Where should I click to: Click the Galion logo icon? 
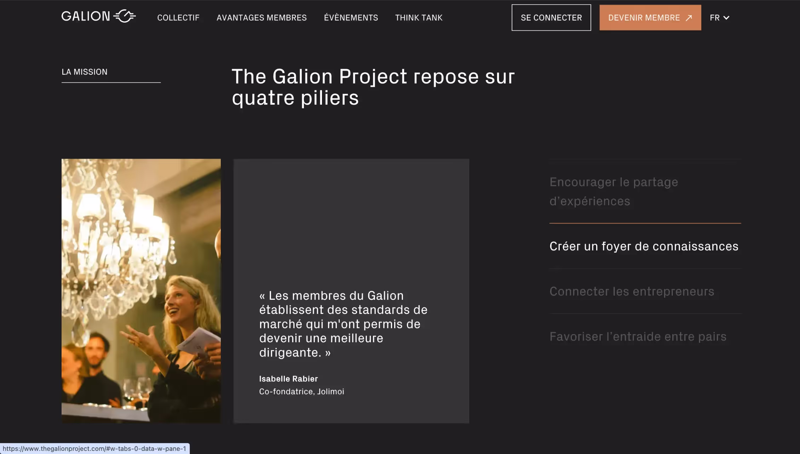[125, 16]
